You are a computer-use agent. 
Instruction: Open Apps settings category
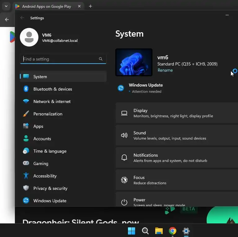63,126
